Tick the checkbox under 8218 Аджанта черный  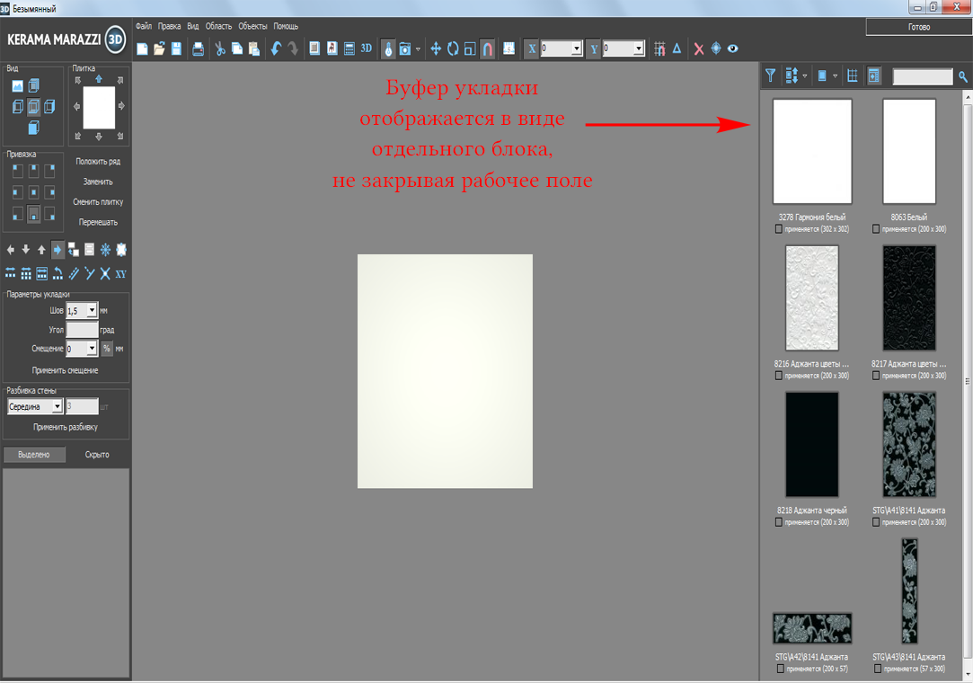click(x=779, y=522)
